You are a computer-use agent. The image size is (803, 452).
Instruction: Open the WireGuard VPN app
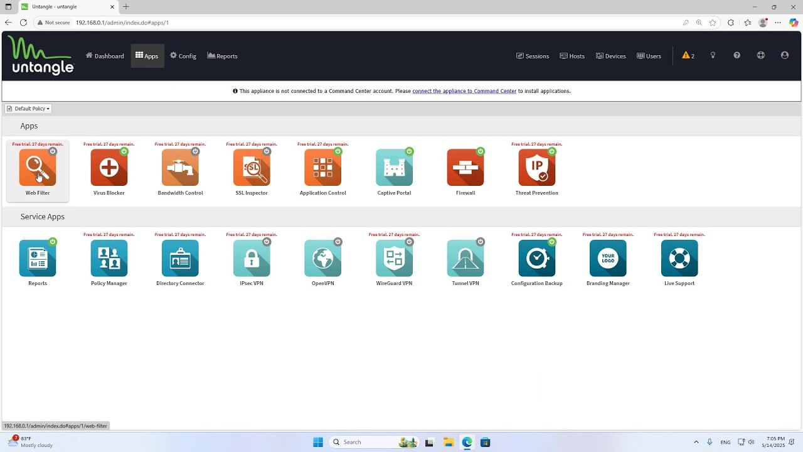[394, 258]
